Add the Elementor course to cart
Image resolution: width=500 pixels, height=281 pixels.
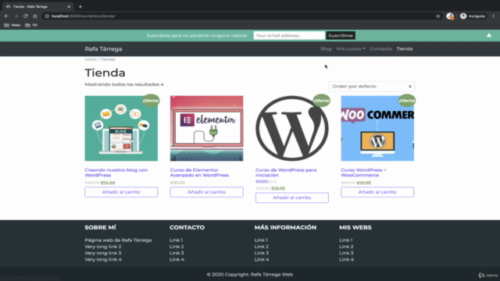pyautogui.click(x=206, y=192)
